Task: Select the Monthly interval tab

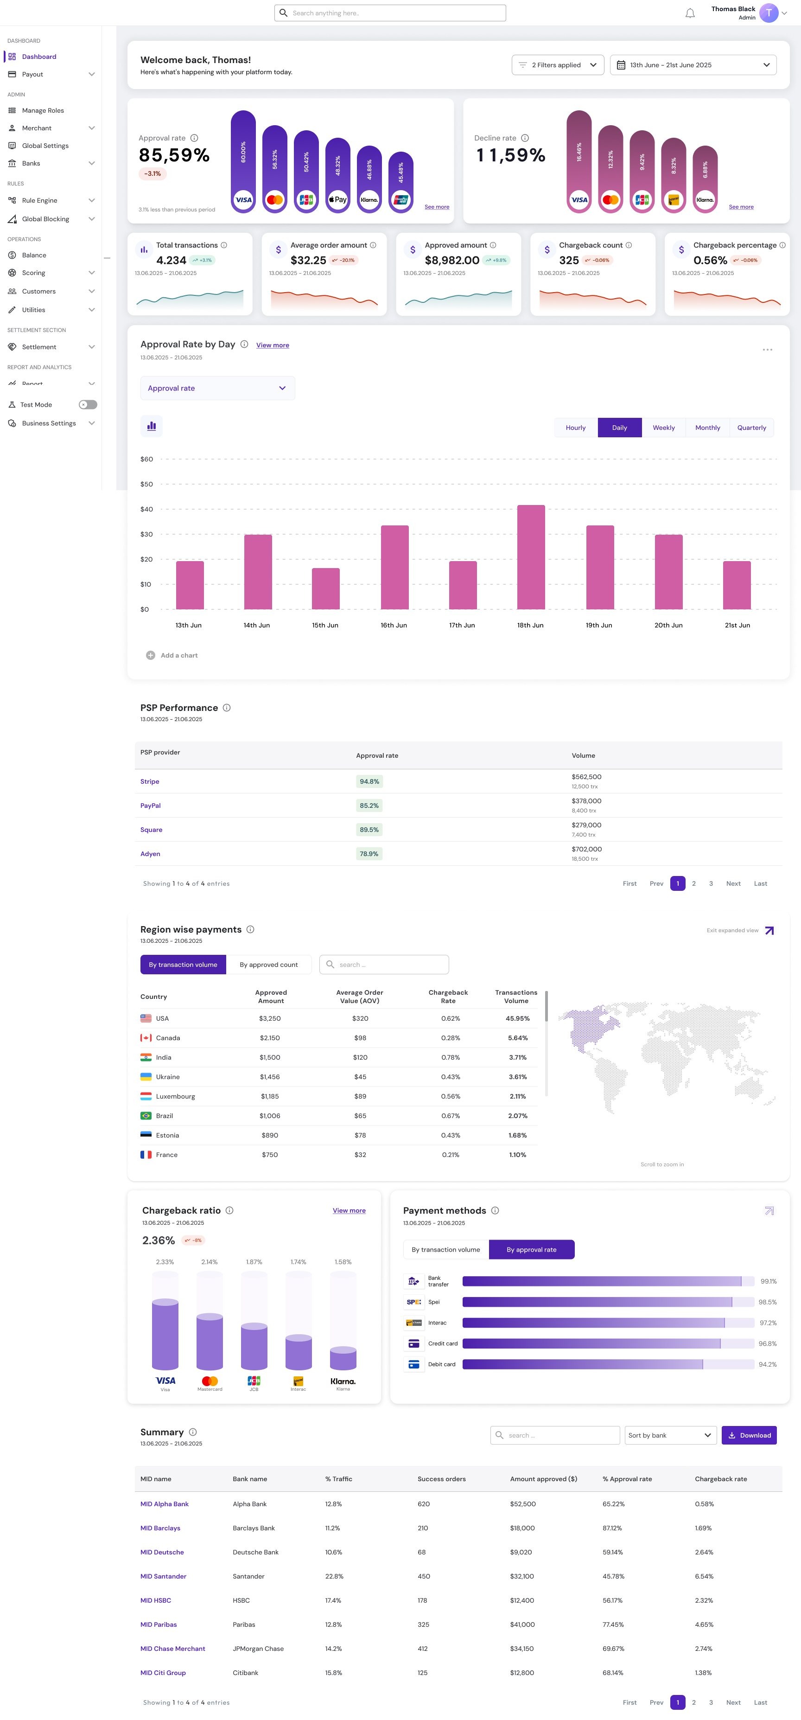Action: pyautogui.click(x=707, y=428)
